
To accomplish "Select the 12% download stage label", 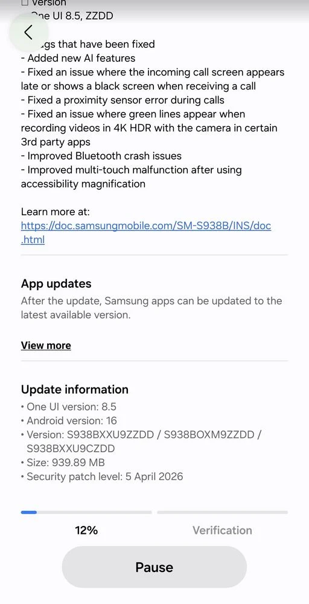I will pos(86,530).
